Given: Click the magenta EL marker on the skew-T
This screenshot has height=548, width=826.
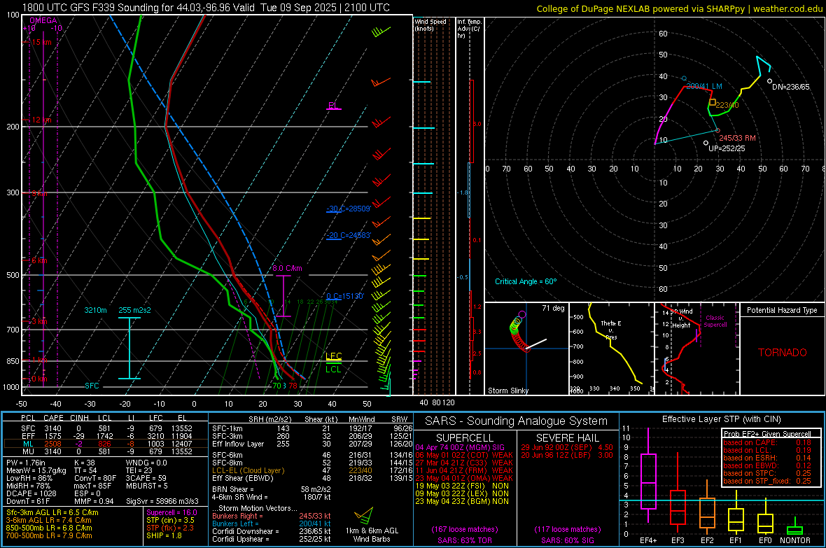Looking at the screenshot, I should point(333,106).
